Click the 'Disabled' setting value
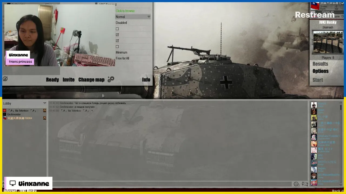Screen dimensions: 346x194 pos(121,23)
